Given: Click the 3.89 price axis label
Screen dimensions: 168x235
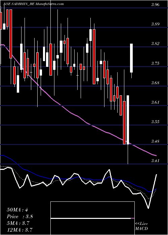Looking at the screenshot, I should click(x=155, y=24).
